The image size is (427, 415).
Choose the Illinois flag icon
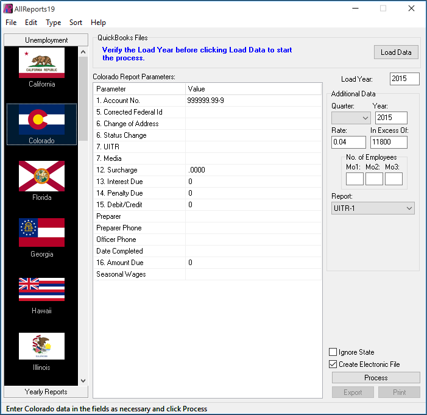(41, 346)
